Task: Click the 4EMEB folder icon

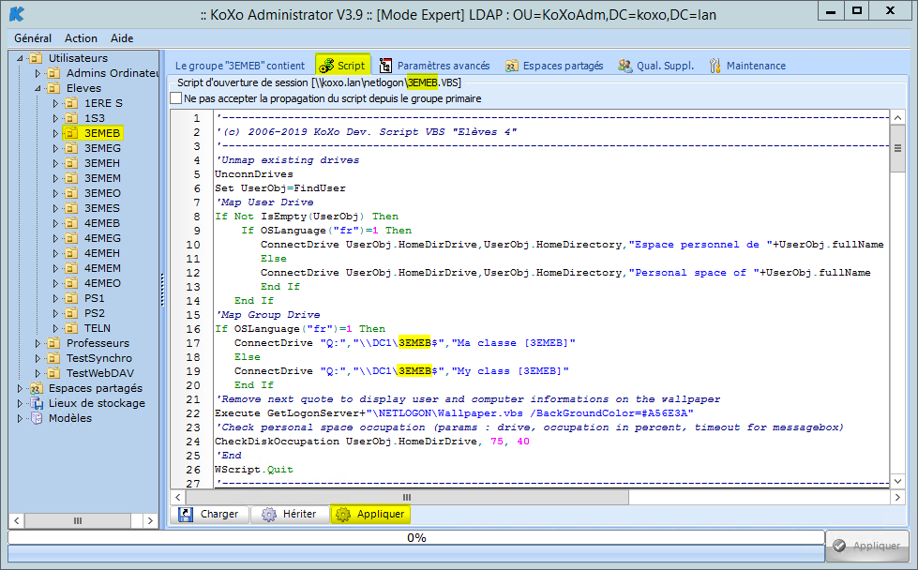Action: point(71,223)
